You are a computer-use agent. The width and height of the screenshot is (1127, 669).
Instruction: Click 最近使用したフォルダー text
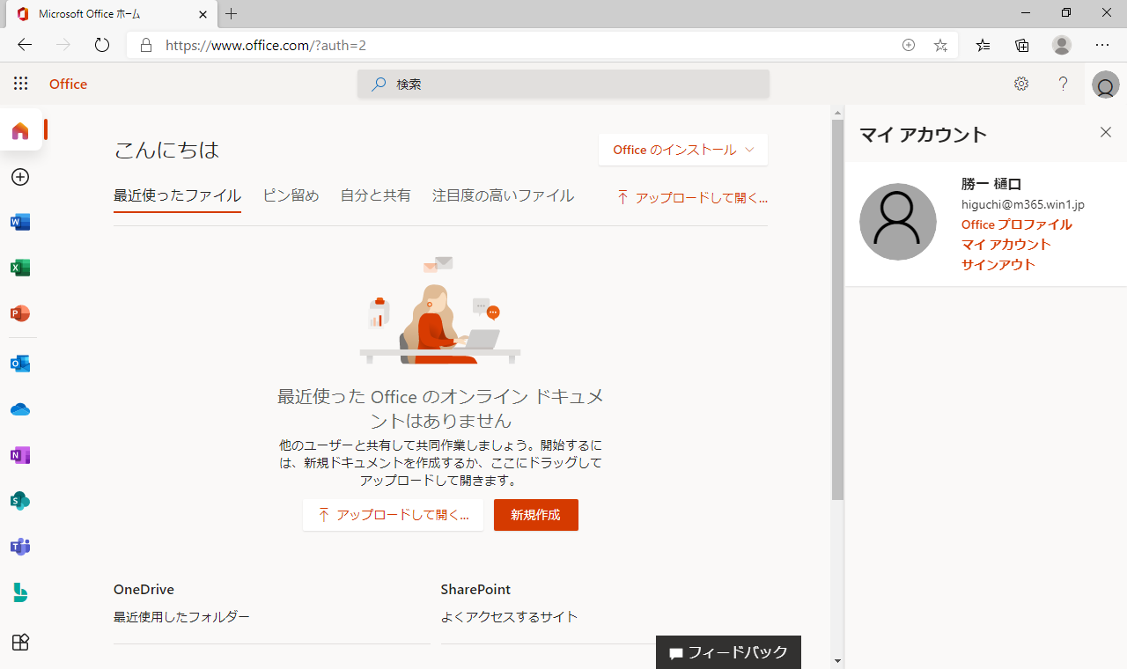[x=181, y=617]
